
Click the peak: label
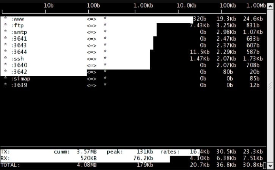click(x=115, y=152)
